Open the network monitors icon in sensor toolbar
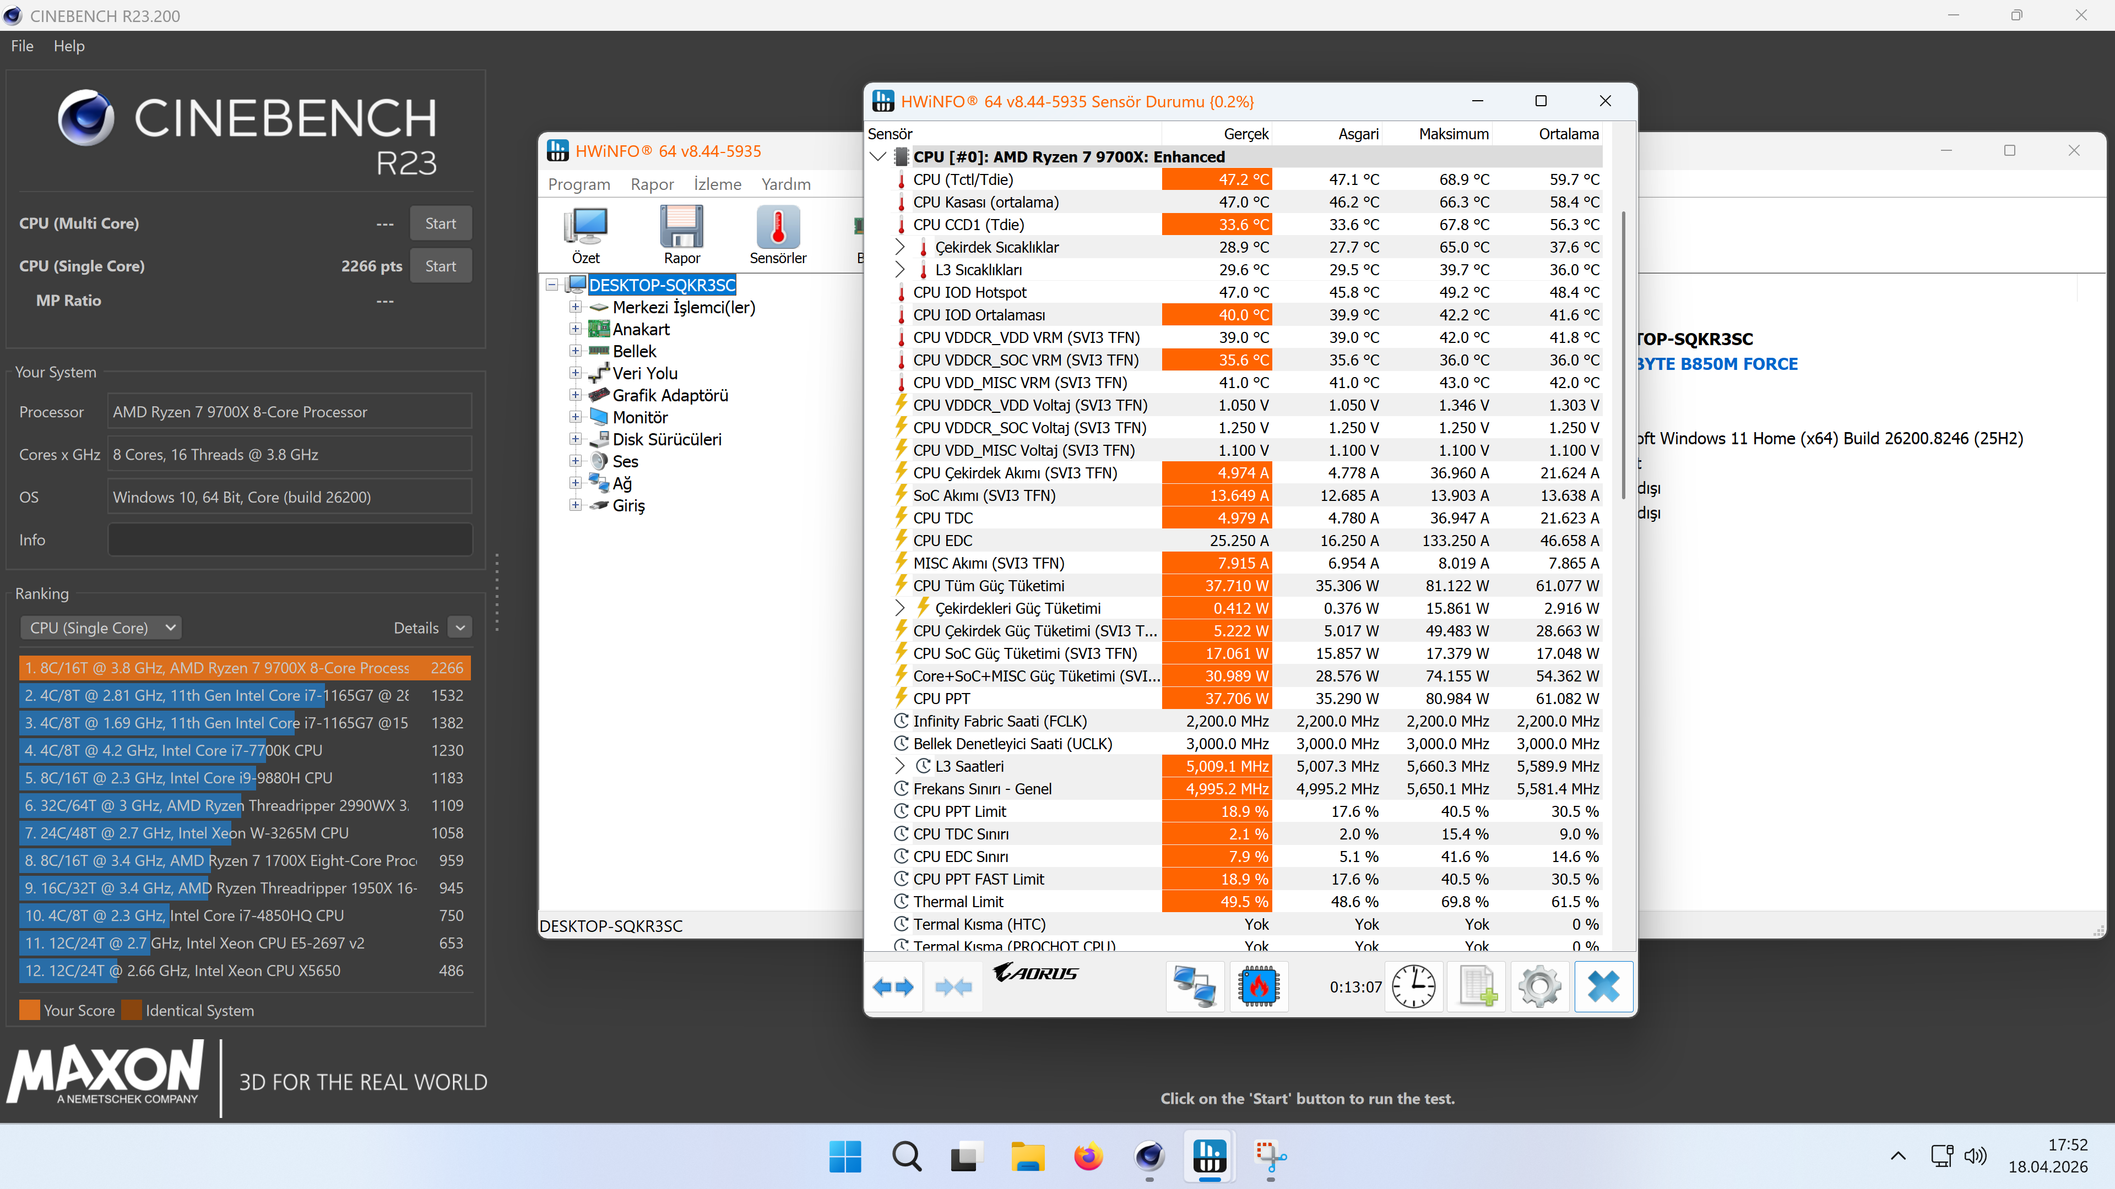 pyautogui.click(x=1195, y=987)
